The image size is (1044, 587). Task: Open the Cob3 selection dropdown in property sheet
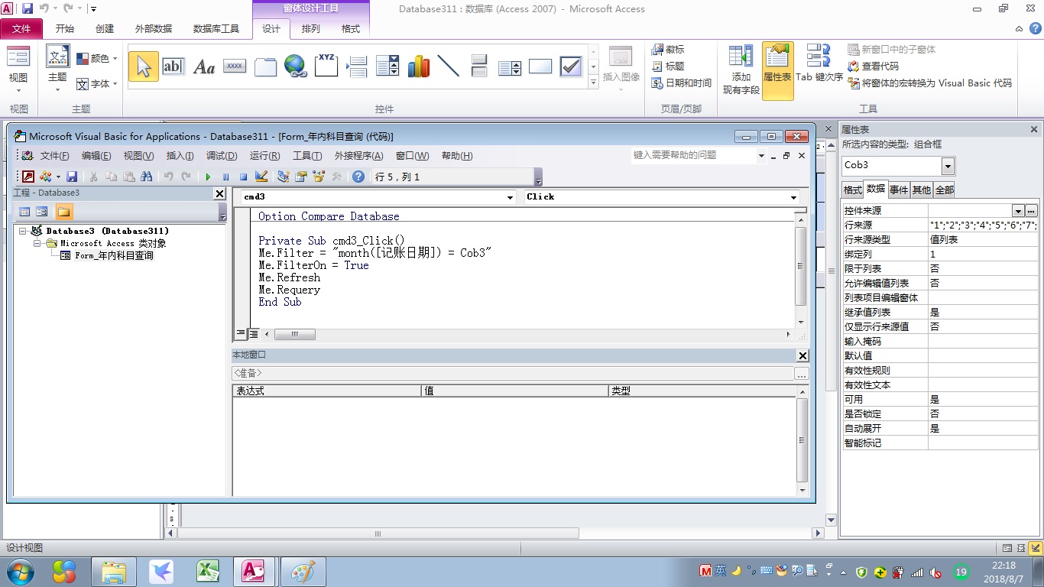(x=948, y=165)
